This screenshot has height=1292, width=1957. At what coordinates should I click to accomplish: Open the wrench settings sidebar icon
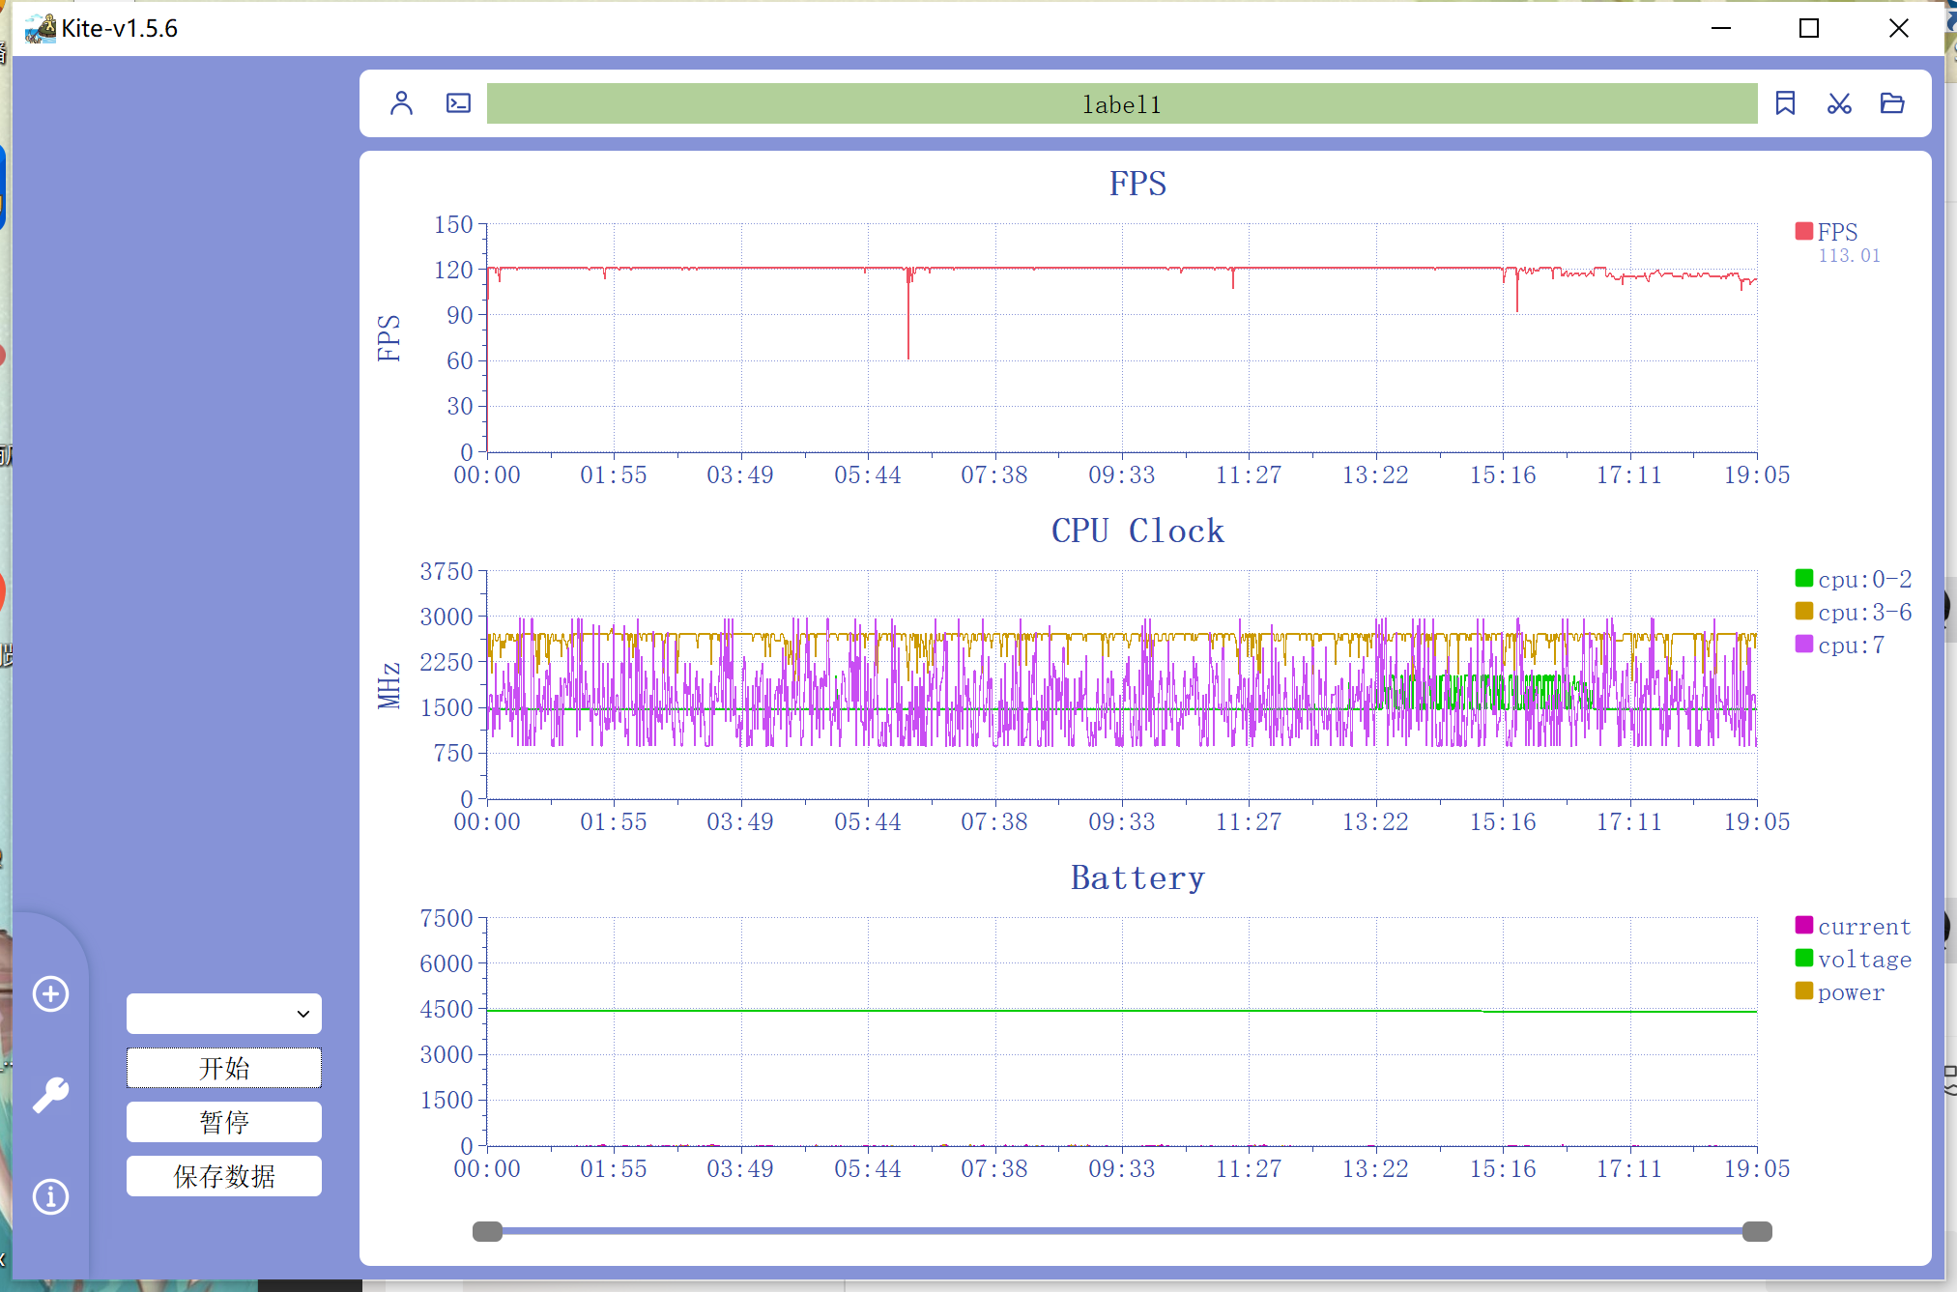click(x=51, y=1095)
